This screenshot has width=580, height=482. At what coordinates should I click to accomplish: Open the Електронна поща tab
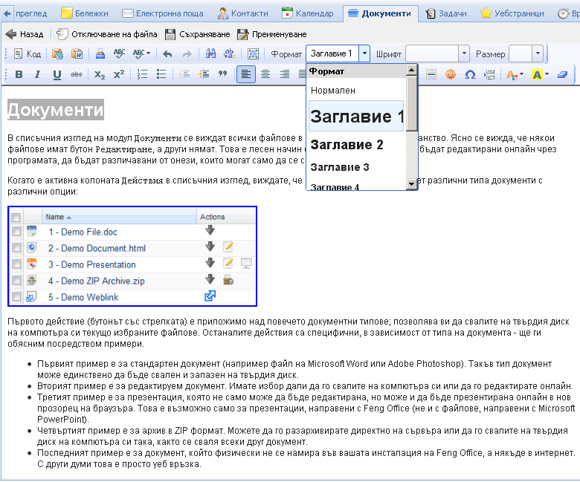(164, 13)
